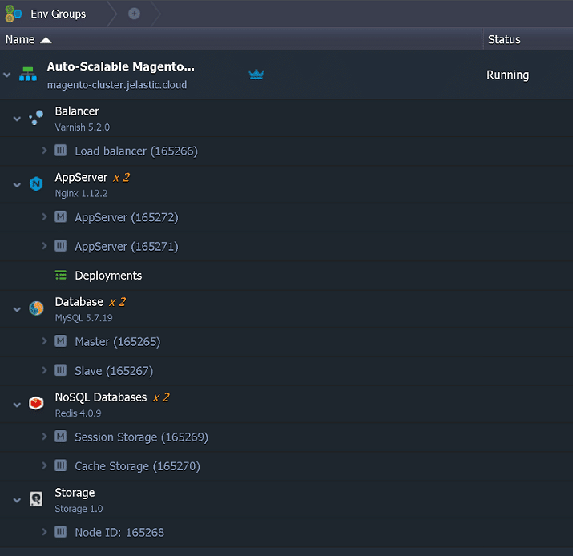Click the Status column header
Viewport: 573px width, 556px height.
(x=504, y=39)
